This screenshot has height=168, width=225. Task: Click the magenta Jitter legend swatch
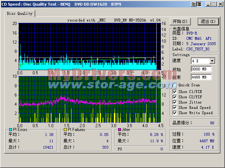point(119,130)
